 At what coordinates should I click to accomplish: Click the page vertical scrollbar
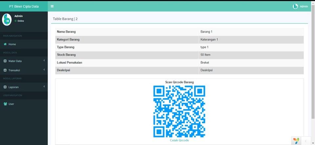coord(313,61)
